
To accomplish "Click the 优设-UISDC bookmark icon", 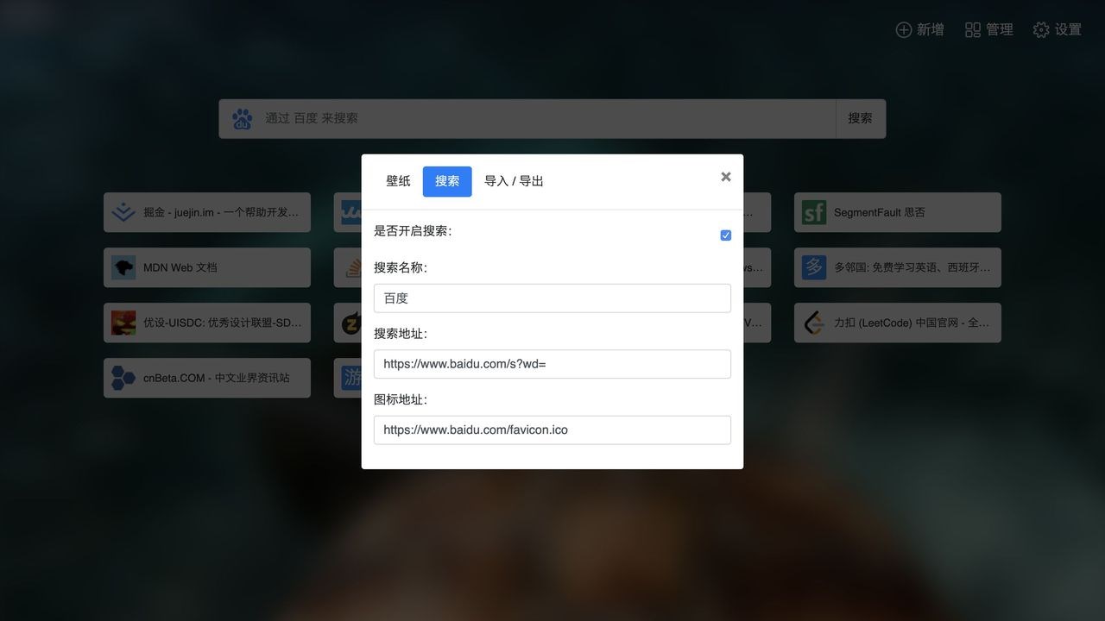I will (x=123, y=323).
